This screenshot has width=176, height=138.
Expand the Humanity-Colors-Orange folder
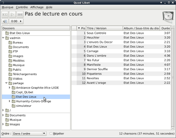pos(10,101)
